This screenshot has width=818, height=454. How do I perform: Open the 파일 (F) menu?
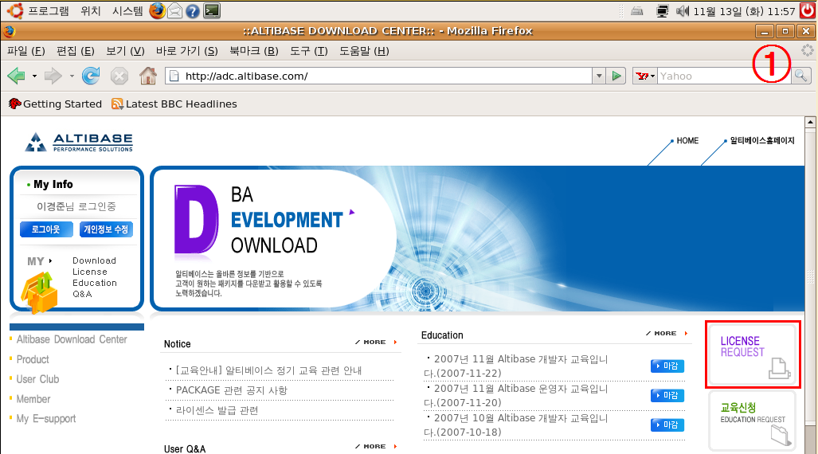click(26, 51)
